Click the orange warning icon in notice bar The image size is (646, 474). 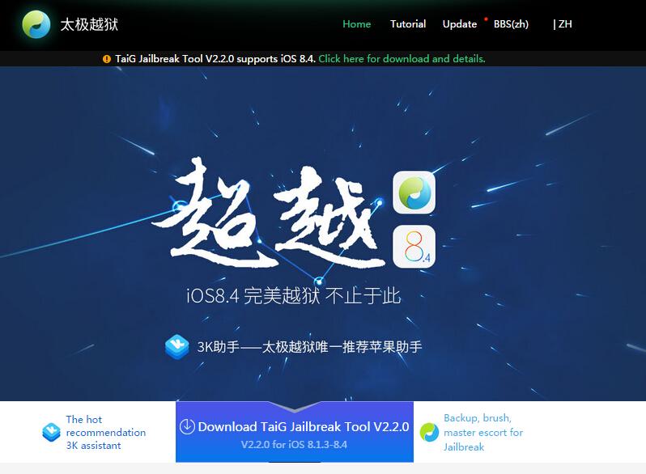click(107, 59)
